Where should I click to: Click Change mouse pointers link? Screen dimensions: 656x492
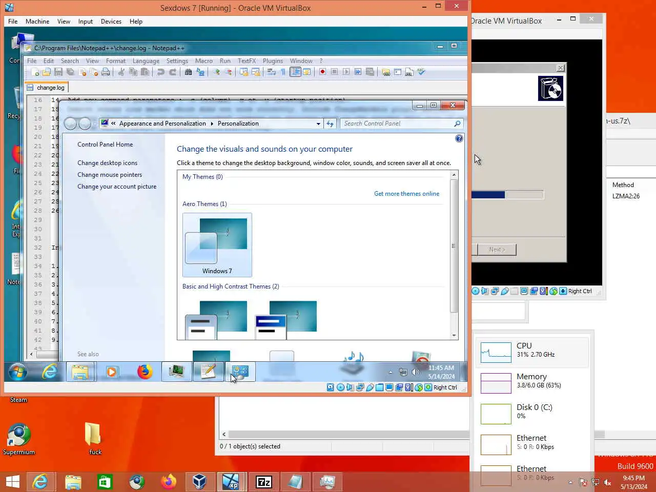tap(110, 175)
